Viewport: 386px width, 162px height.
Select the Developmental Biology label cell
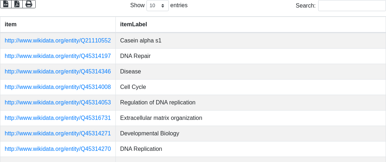click(149, 134)
